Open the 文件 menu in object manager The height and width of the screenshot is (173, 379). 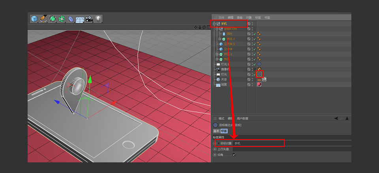pos(221,18)
